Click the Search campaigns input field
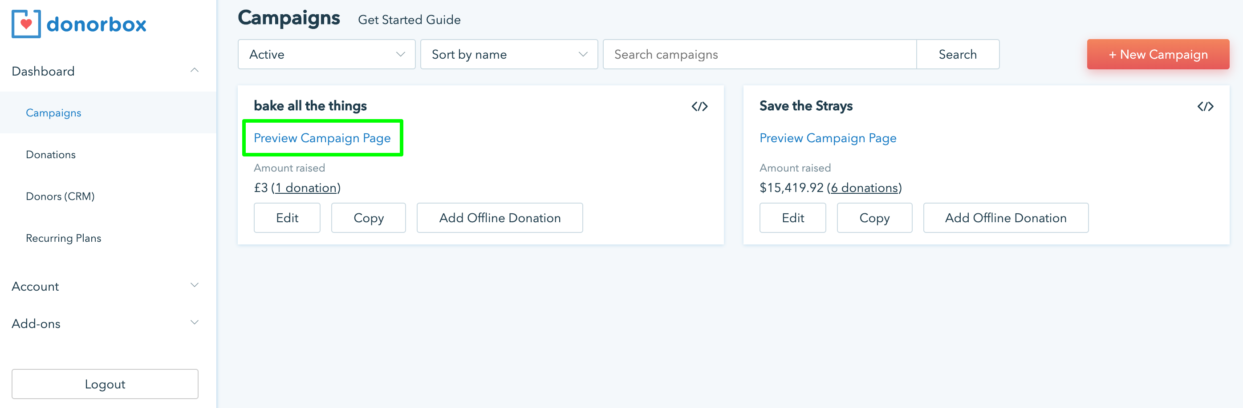Screen dimensions: 1243x408 [759, 54]
